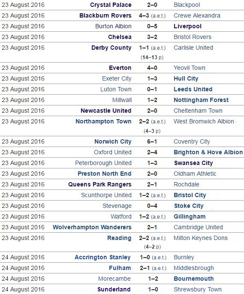Open the West Bromwich Albion link
This screenshot has width=244, height=294.
point(204,122)
